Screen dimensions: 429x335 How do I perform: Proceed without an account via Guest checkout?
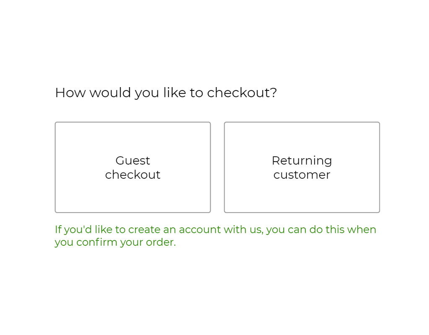[x=132, y=167]
